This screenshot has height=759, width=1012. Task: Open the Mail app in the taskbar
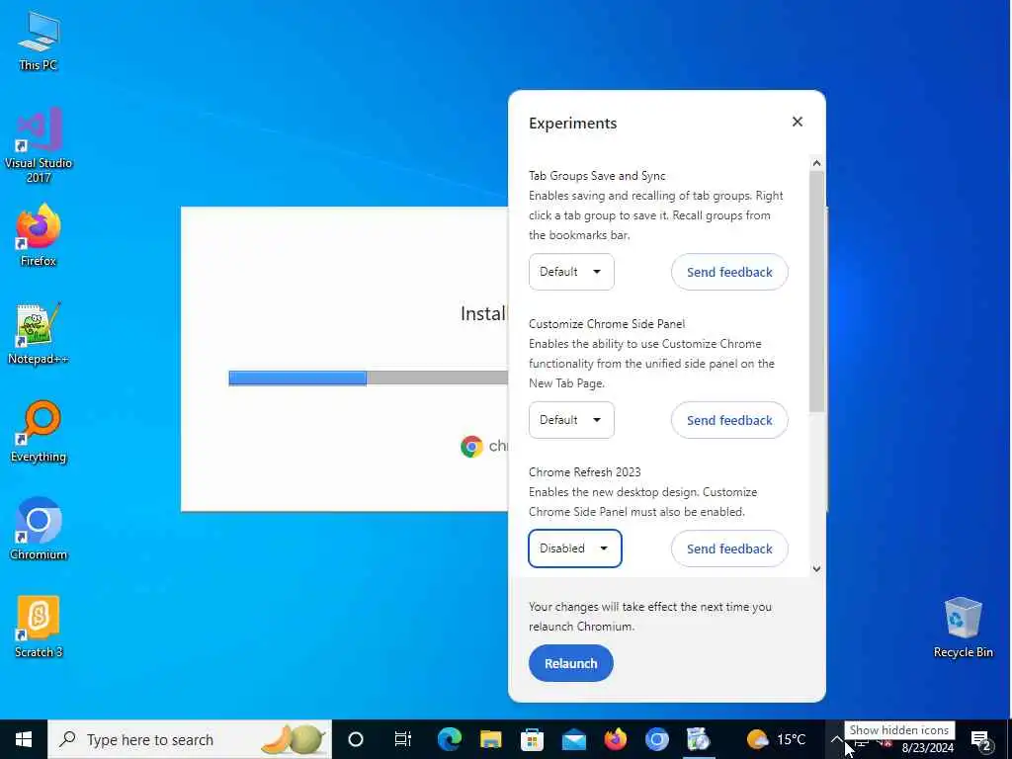[x=574, y=739]
